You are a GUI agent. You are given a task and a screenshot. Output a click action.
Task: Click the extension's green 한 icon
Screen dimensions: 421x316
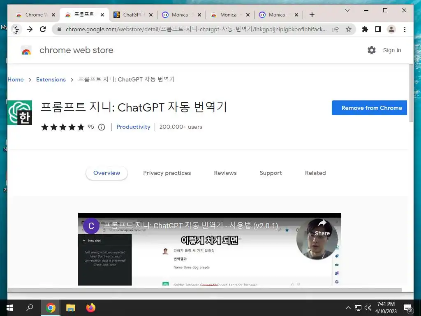click(20, 113)
